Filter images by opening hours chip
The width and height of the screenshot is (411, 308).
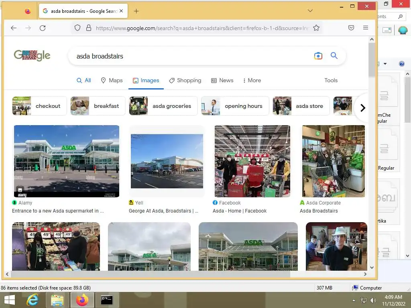pyautogui.click(x=235, y=106)
